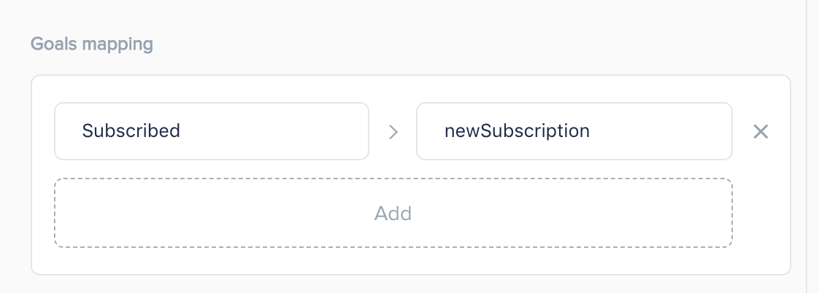The height and width of the screenshot is (293, 819).
Task: Focus the Subscribed source goal field
Action: pos(212,131)
